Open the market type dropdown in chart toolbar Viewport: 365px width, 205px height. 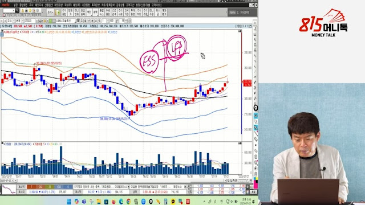(x=10, y=21)
